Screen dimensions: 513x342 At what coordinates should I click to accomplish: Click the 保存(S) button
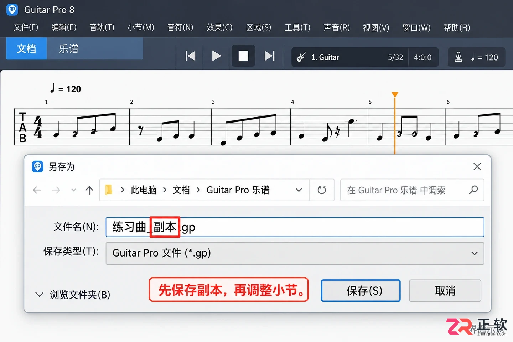tap(361, 291)
